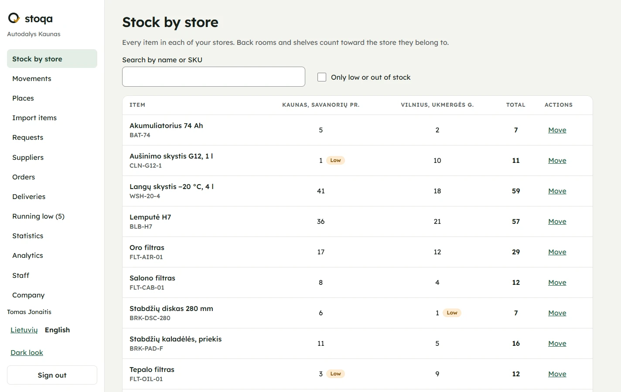Click user name Tomas Jonaitis
This screenshot has width=621, height=392.
[x=29, y=312]
